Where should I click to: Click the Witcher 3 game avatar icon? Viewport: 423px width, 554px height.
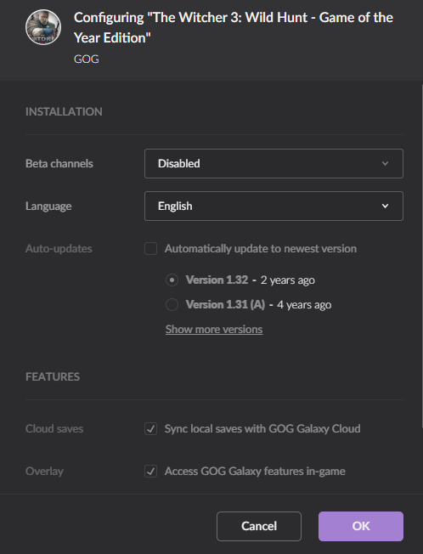click(x=43, y=27)
